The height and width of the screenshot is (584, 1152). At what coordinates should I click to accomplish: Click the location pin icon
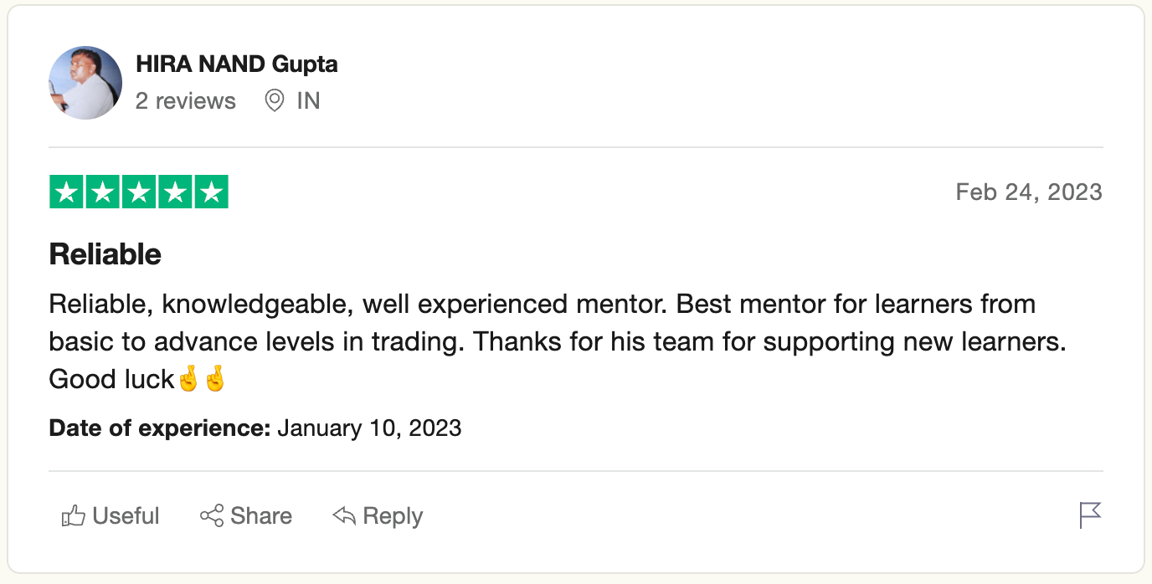click(274, 101)
